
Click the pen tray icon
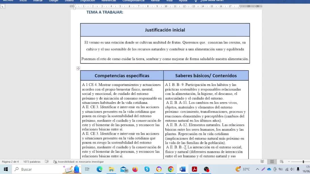tap(263, 169)
